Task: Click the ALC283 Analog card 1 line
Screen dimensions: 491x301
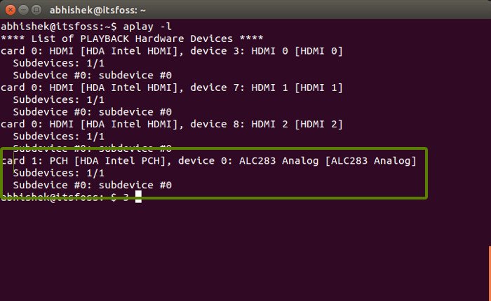Action: pyautogui.click(x=209, y=161)
